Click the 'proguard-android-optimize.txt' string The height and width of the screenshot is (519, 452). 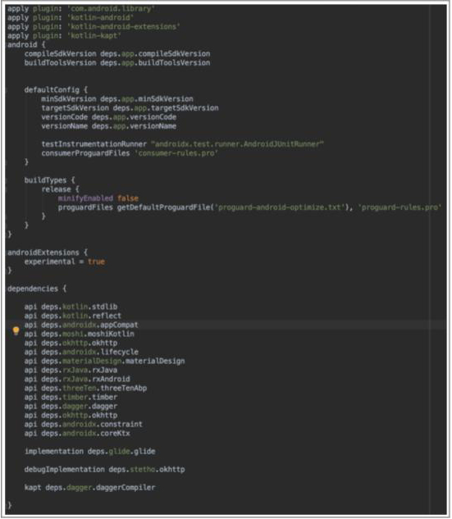pyautogui.click(x=281, y=207)
